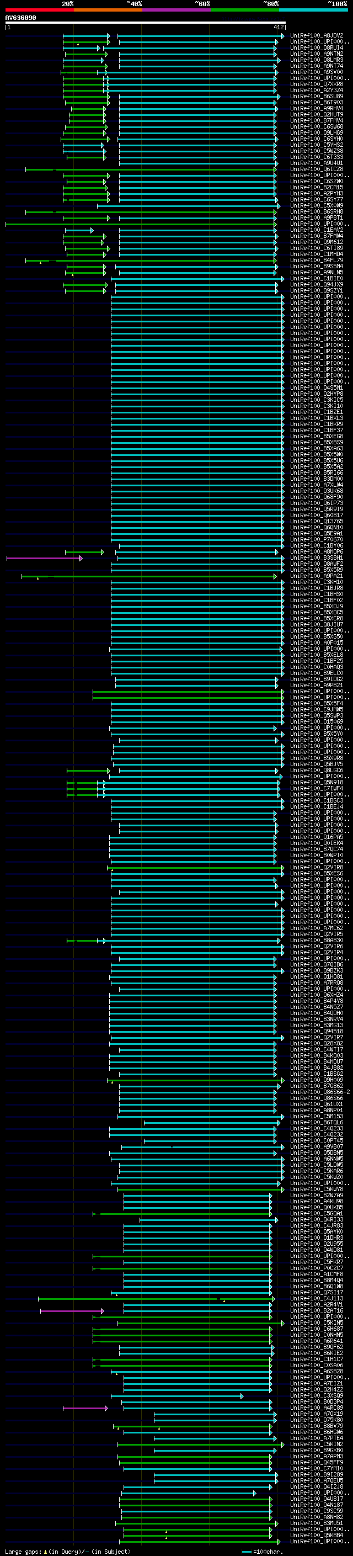Open hit UniRef100_A9NTN2
This screenshot has height=1556, width=353.
tap(317, 54)
